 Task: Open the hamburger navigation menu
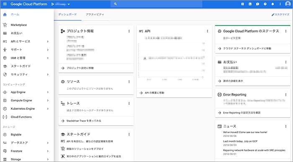tap(5, 4)
